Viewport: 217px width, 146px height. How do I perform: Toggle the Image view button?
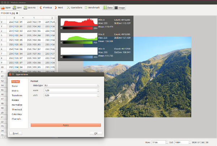[119, 7]
